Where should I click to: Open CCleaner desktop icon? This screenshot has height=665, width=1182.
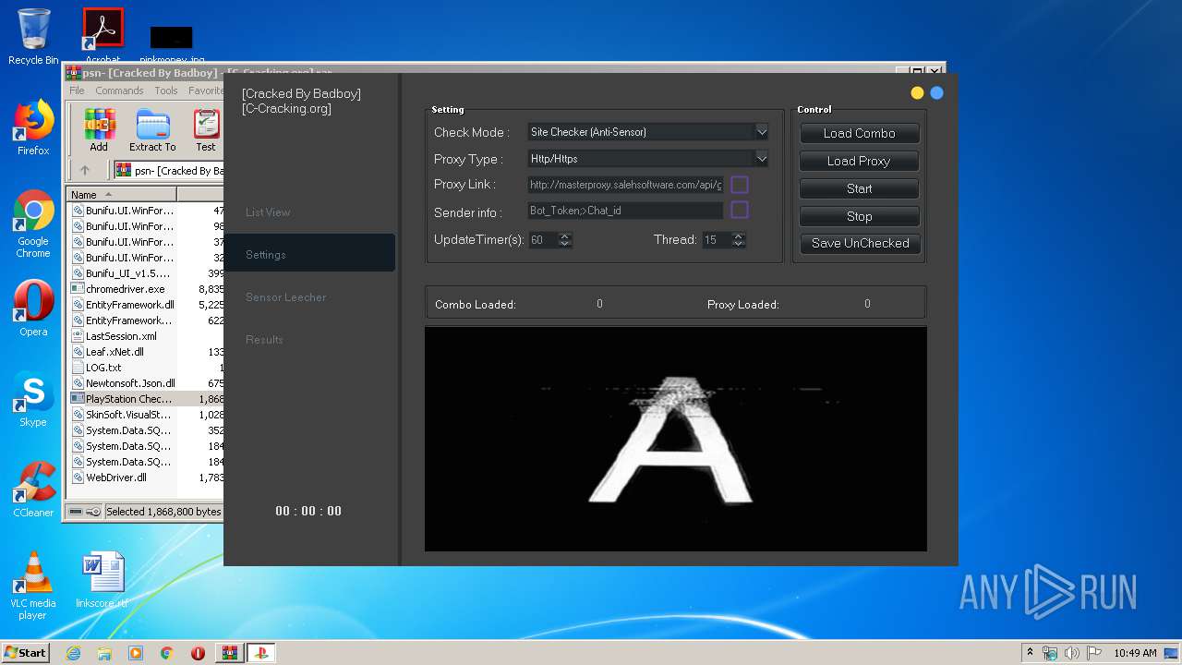[33, 490]
